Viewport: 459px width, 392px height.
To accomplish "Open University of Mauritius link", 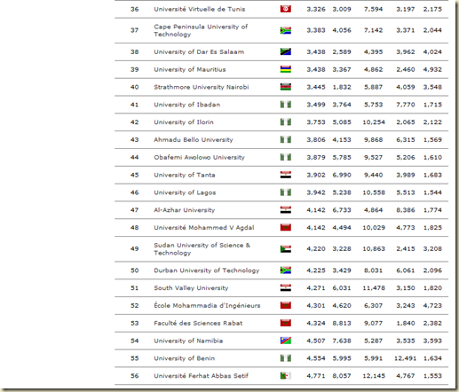I will pos(190,69).
